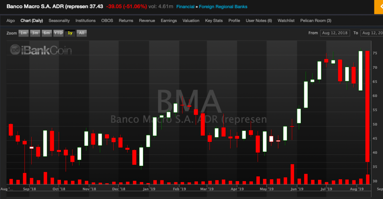
Task: Set zoom to All
Action: click(82, 33)
